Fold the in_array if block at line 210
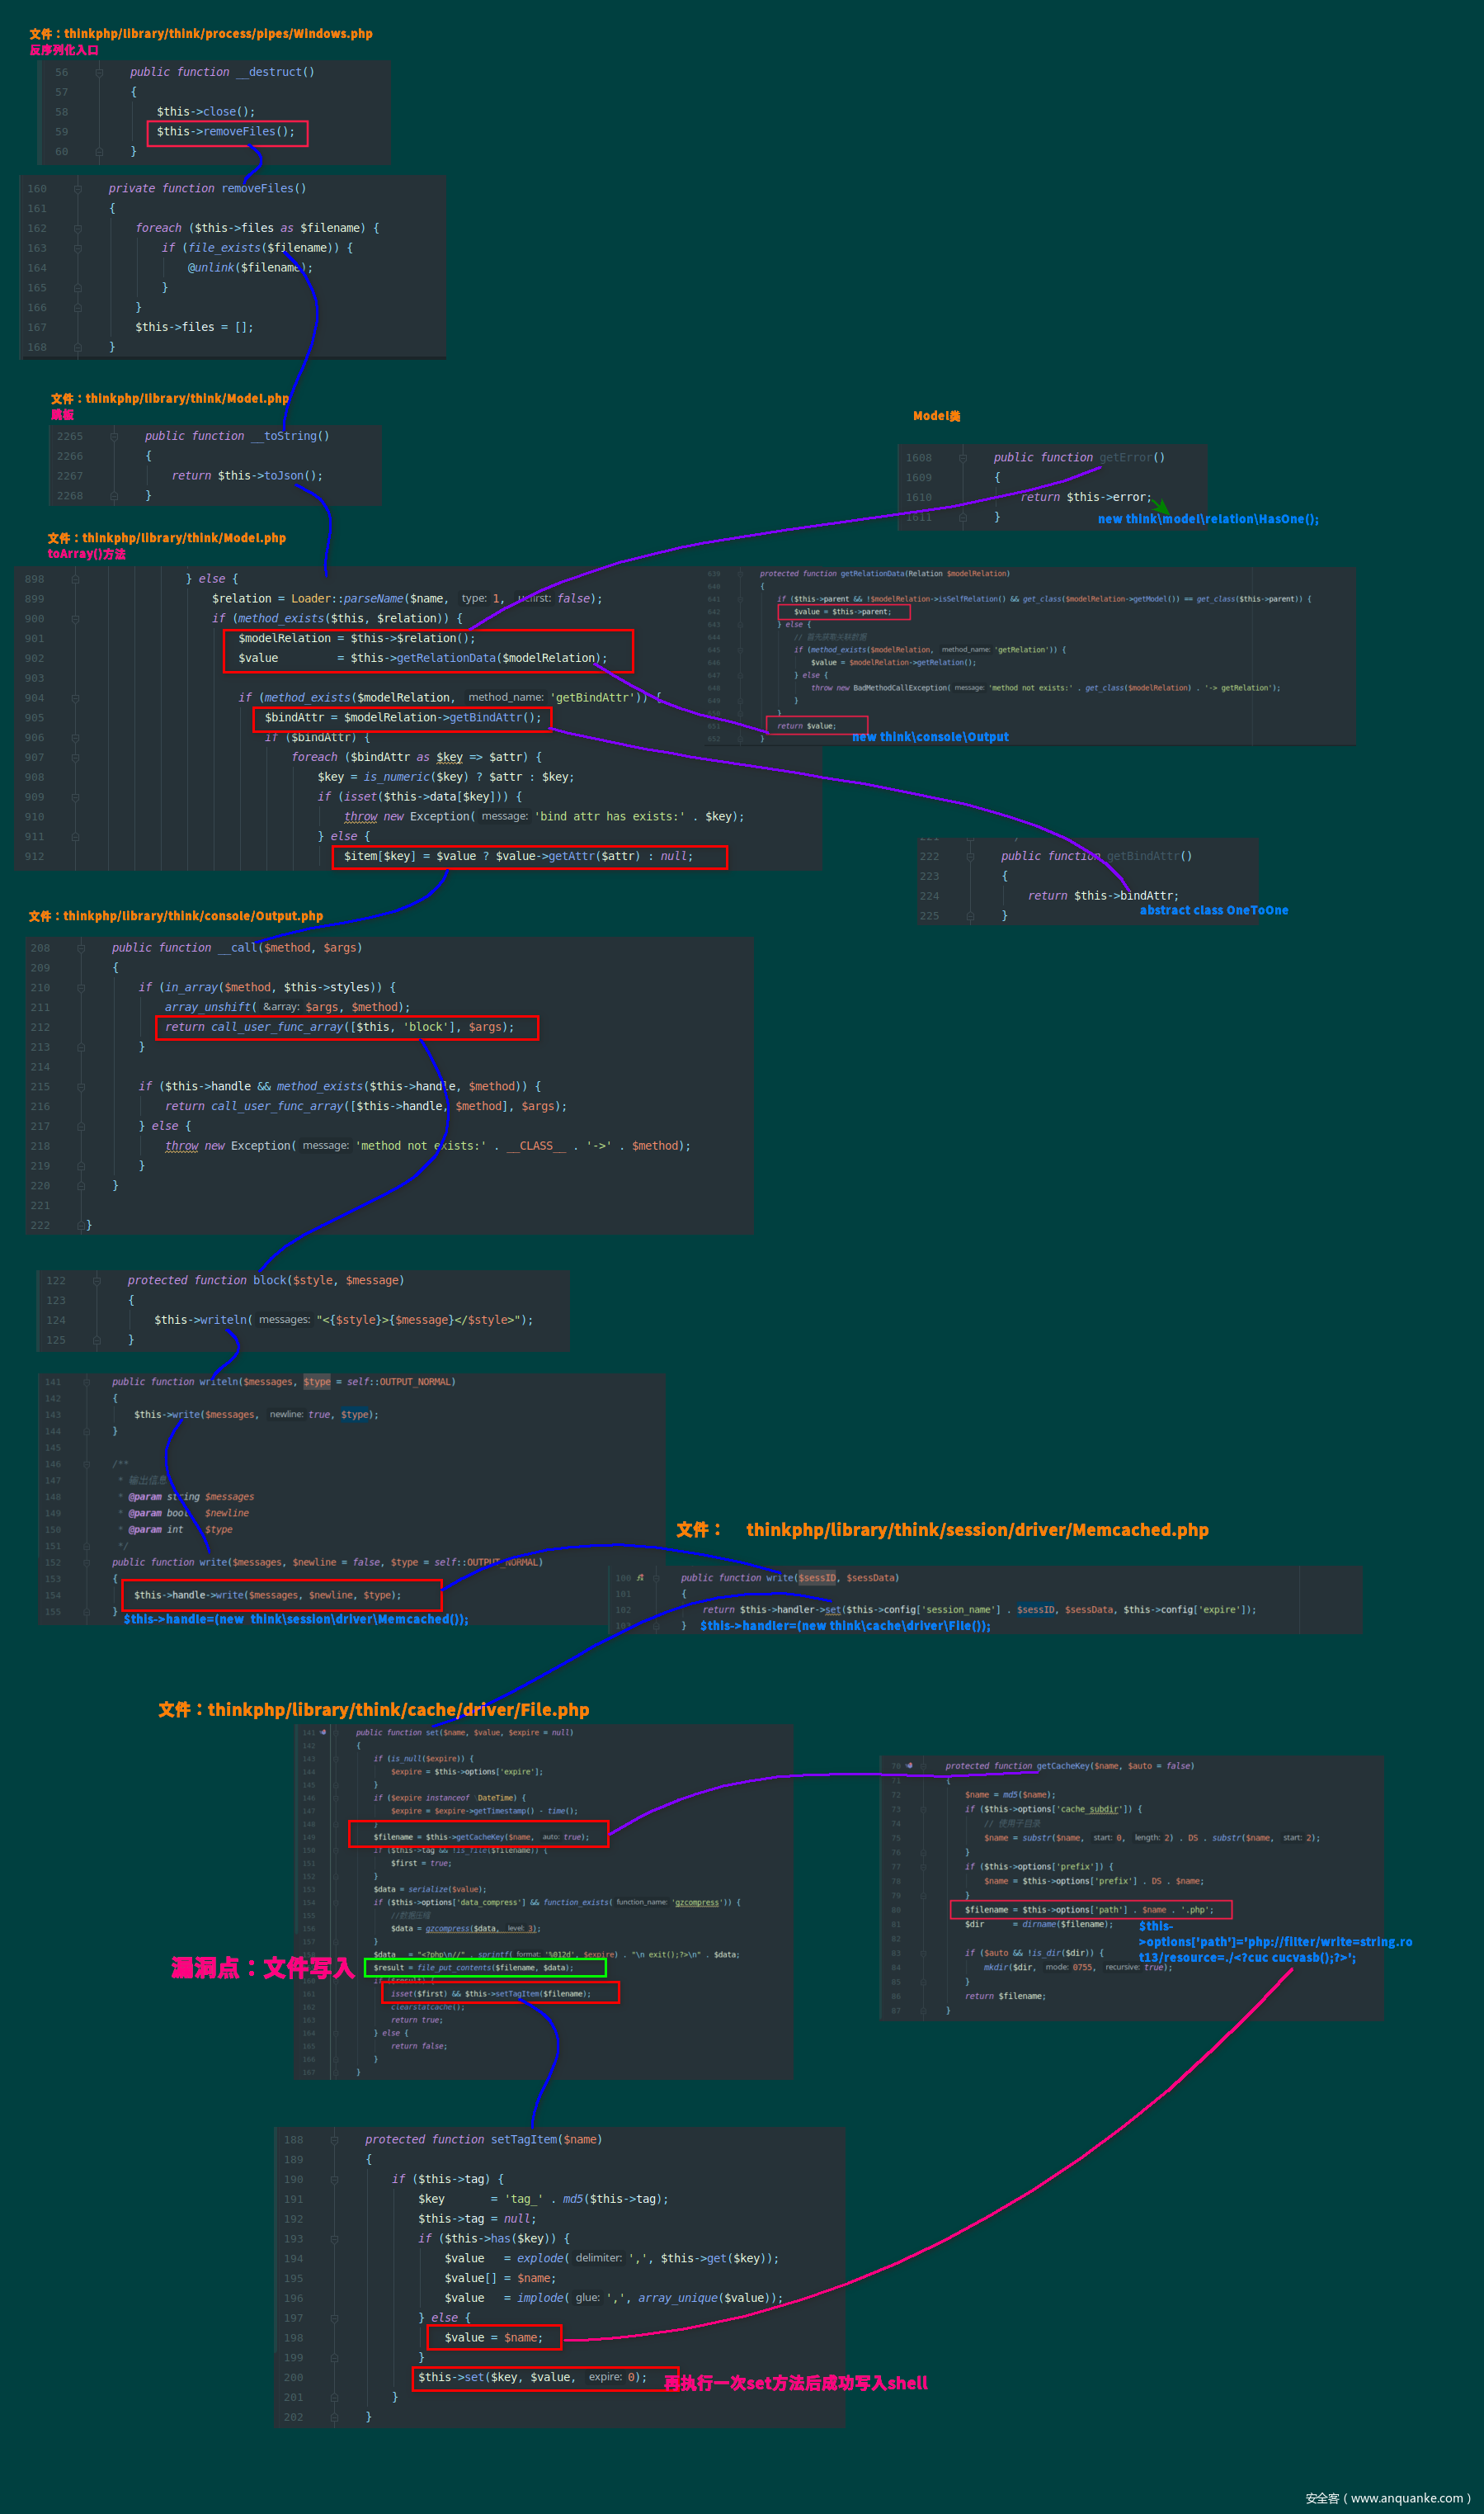 [81, 987]
